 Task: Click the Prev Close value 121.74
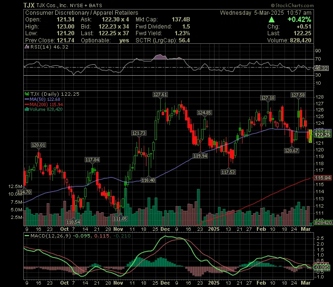pyautogui.click(x=66, y=40)
